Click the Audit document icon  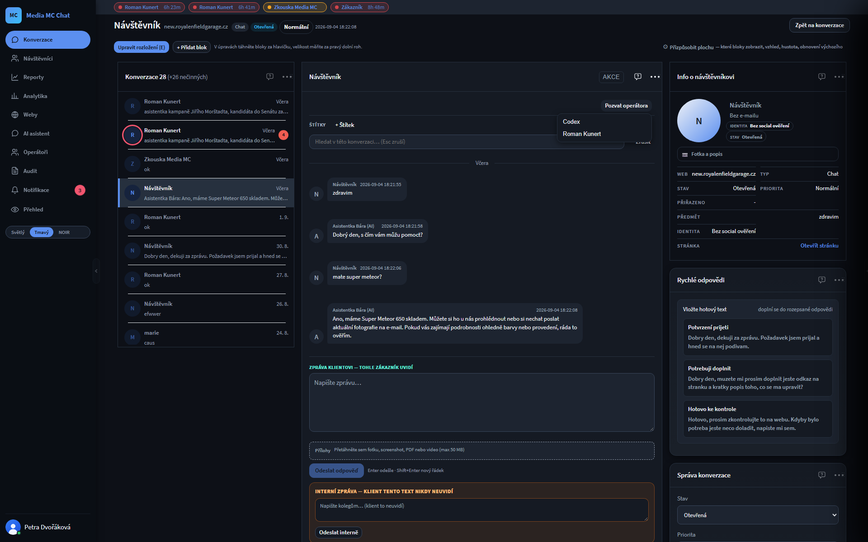15,171
